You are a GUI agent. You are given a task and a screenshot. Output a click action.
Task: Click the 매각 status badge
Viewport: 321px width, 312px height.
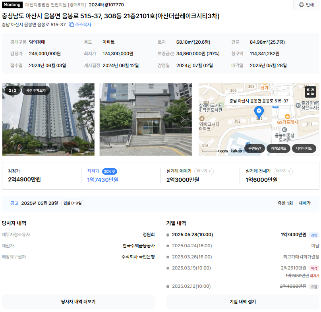pyautogui.click(x=314, y=268)
